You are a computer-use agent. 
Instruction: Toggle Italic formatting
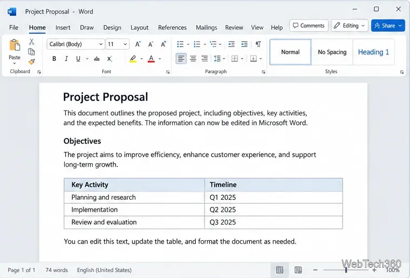click(66, 59)
